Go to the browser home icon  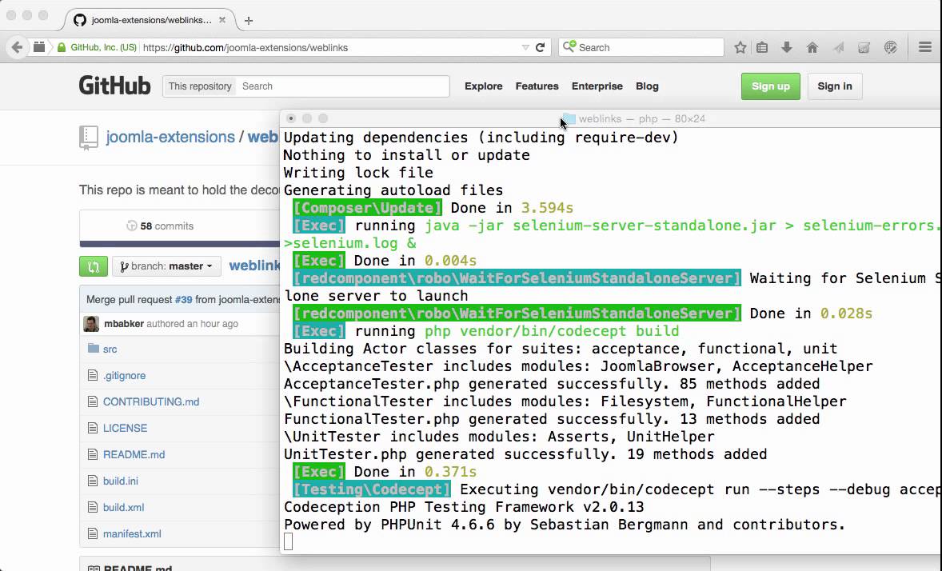pyautogui.click(x=812, y=47)
